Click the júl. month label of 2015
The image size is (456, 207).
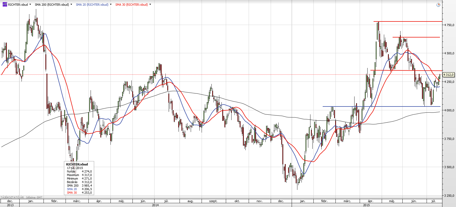pos(433,201)
